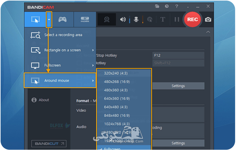Toggle the microphone icon
The width and height of the screenshot is (236, 150).
[136, 19]
